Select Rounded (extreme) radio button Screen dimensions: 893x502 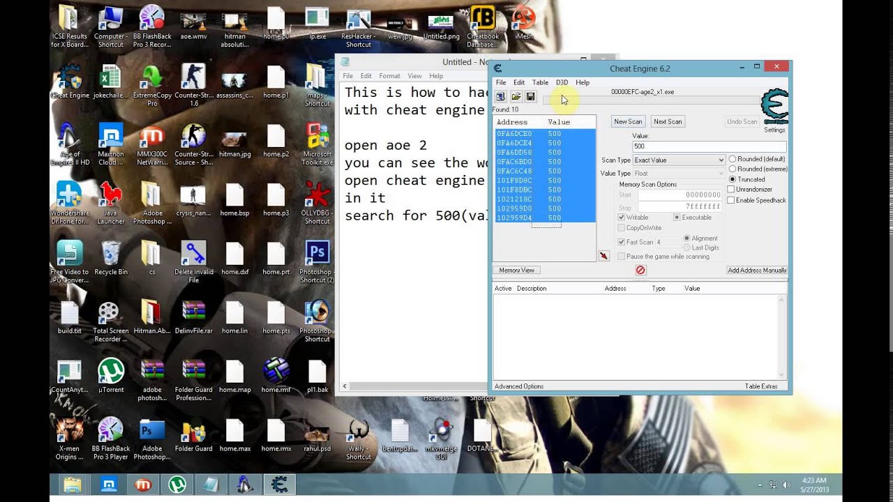coord(733,169)
